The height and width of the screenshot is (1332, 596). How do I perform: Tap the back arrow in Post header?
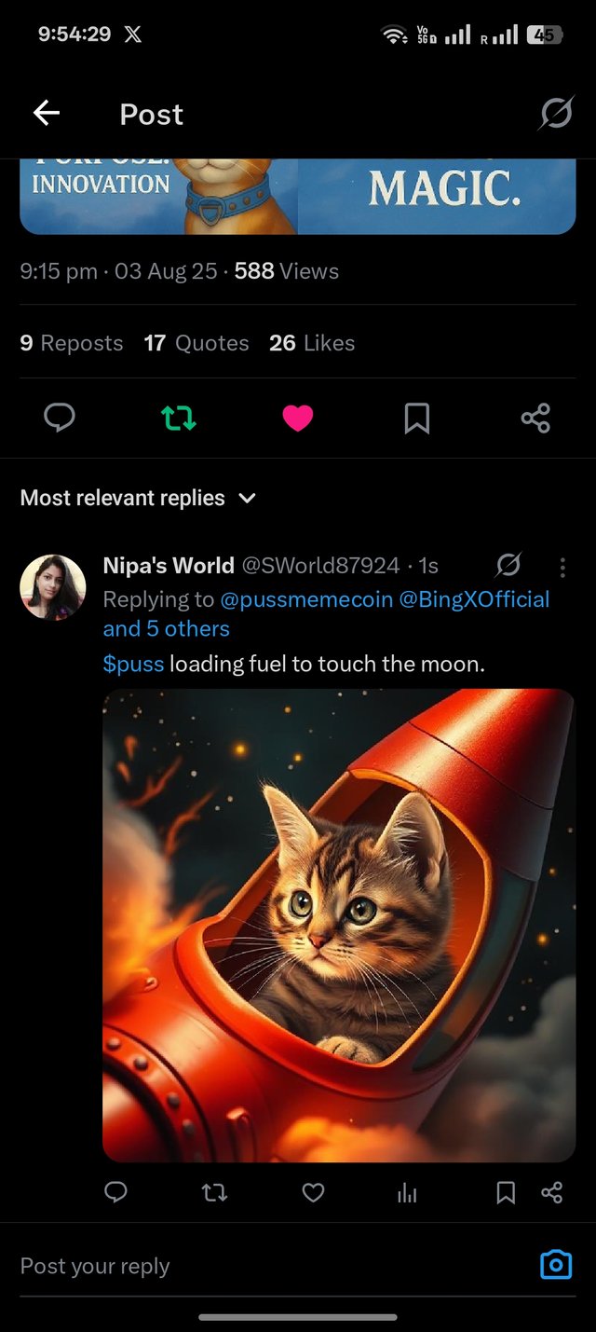pyautogui.click(x=47, y=114)
